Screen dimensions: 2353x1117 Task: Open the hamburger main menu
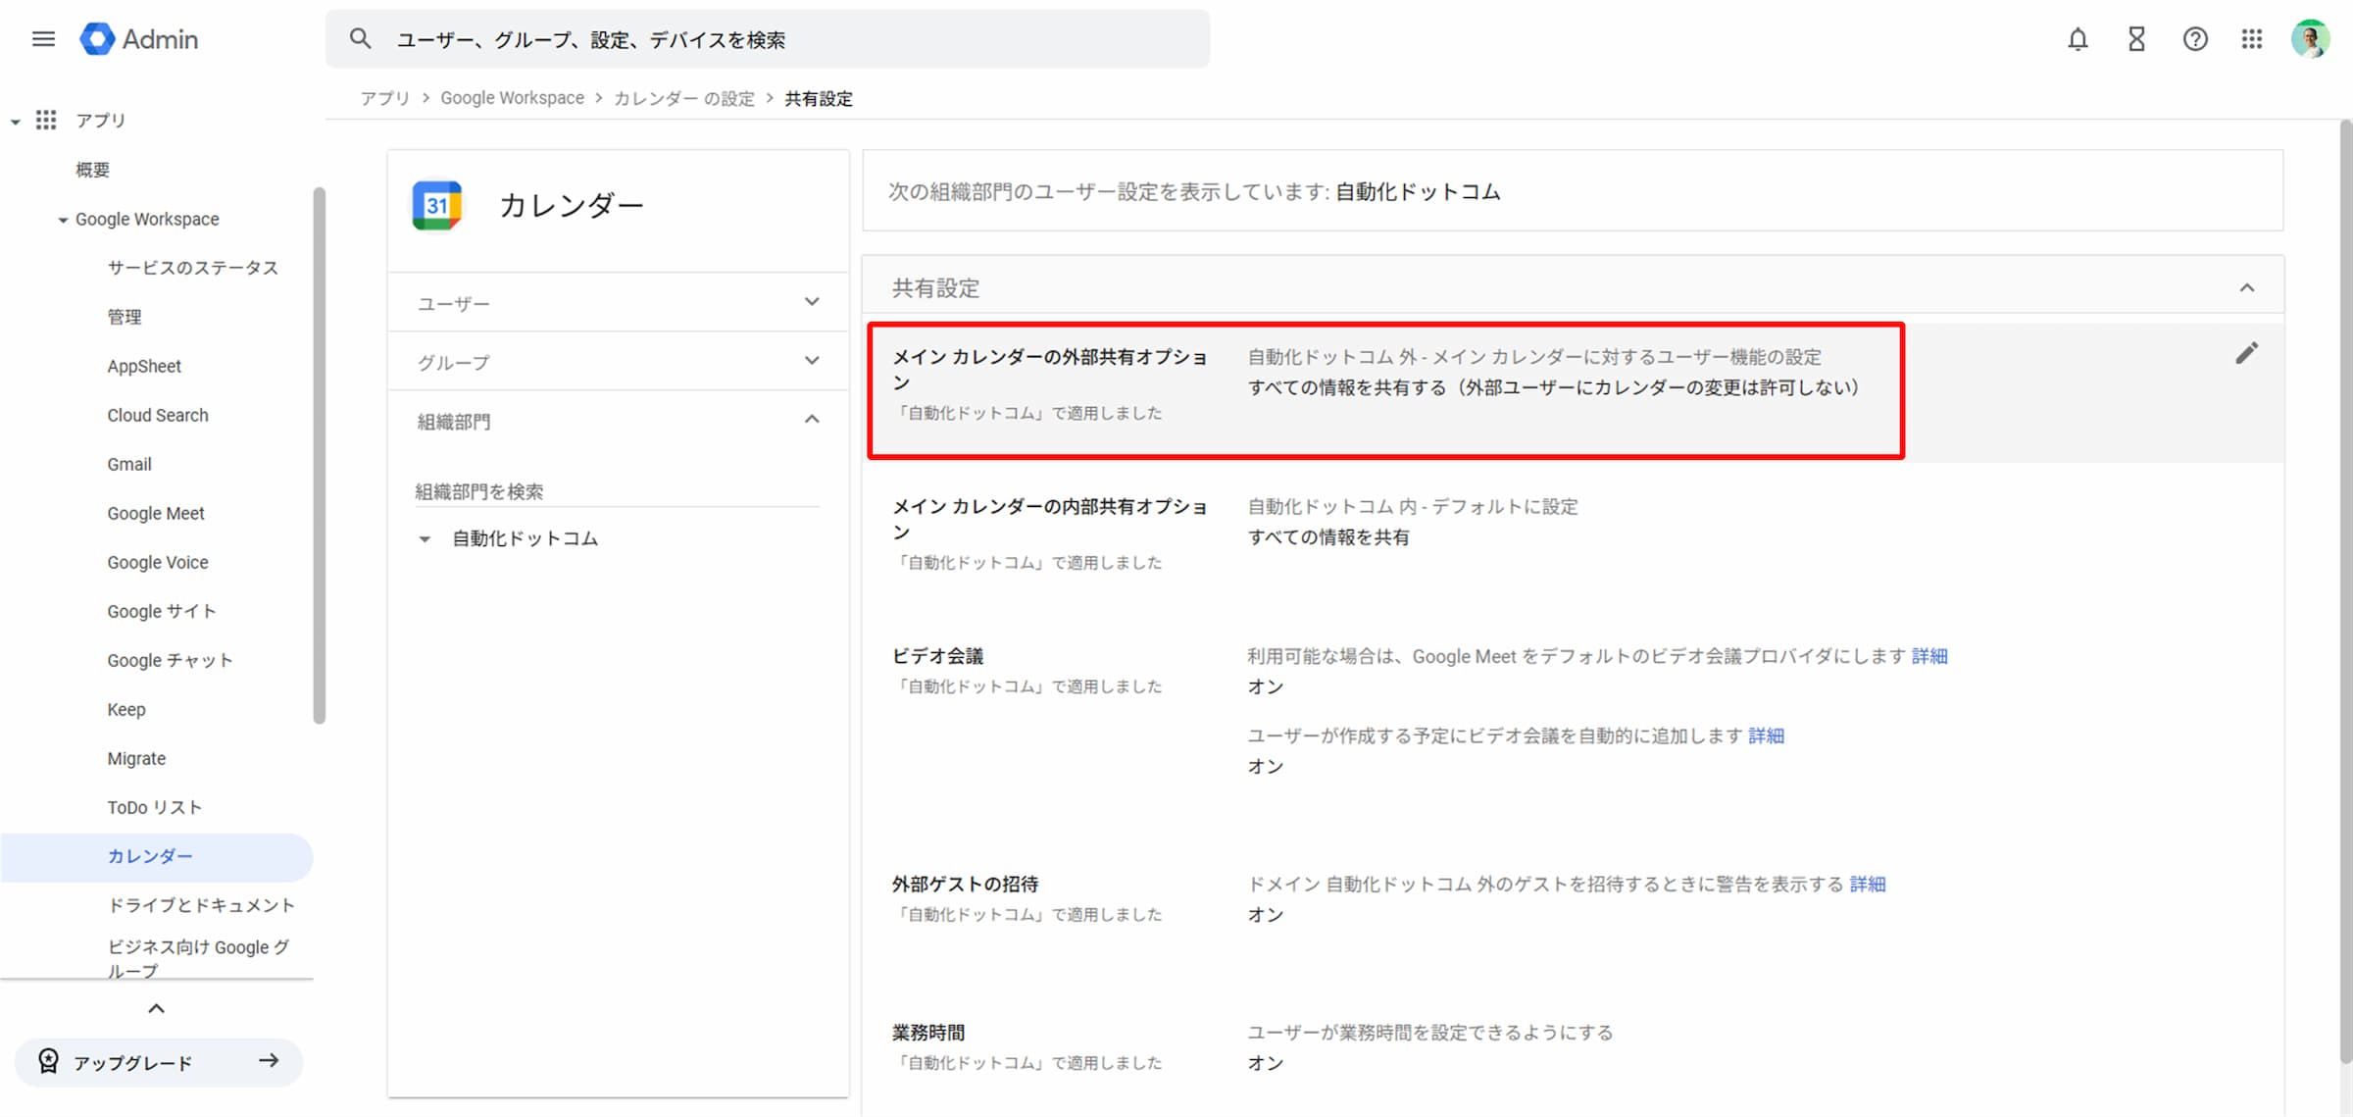(43, 39)
